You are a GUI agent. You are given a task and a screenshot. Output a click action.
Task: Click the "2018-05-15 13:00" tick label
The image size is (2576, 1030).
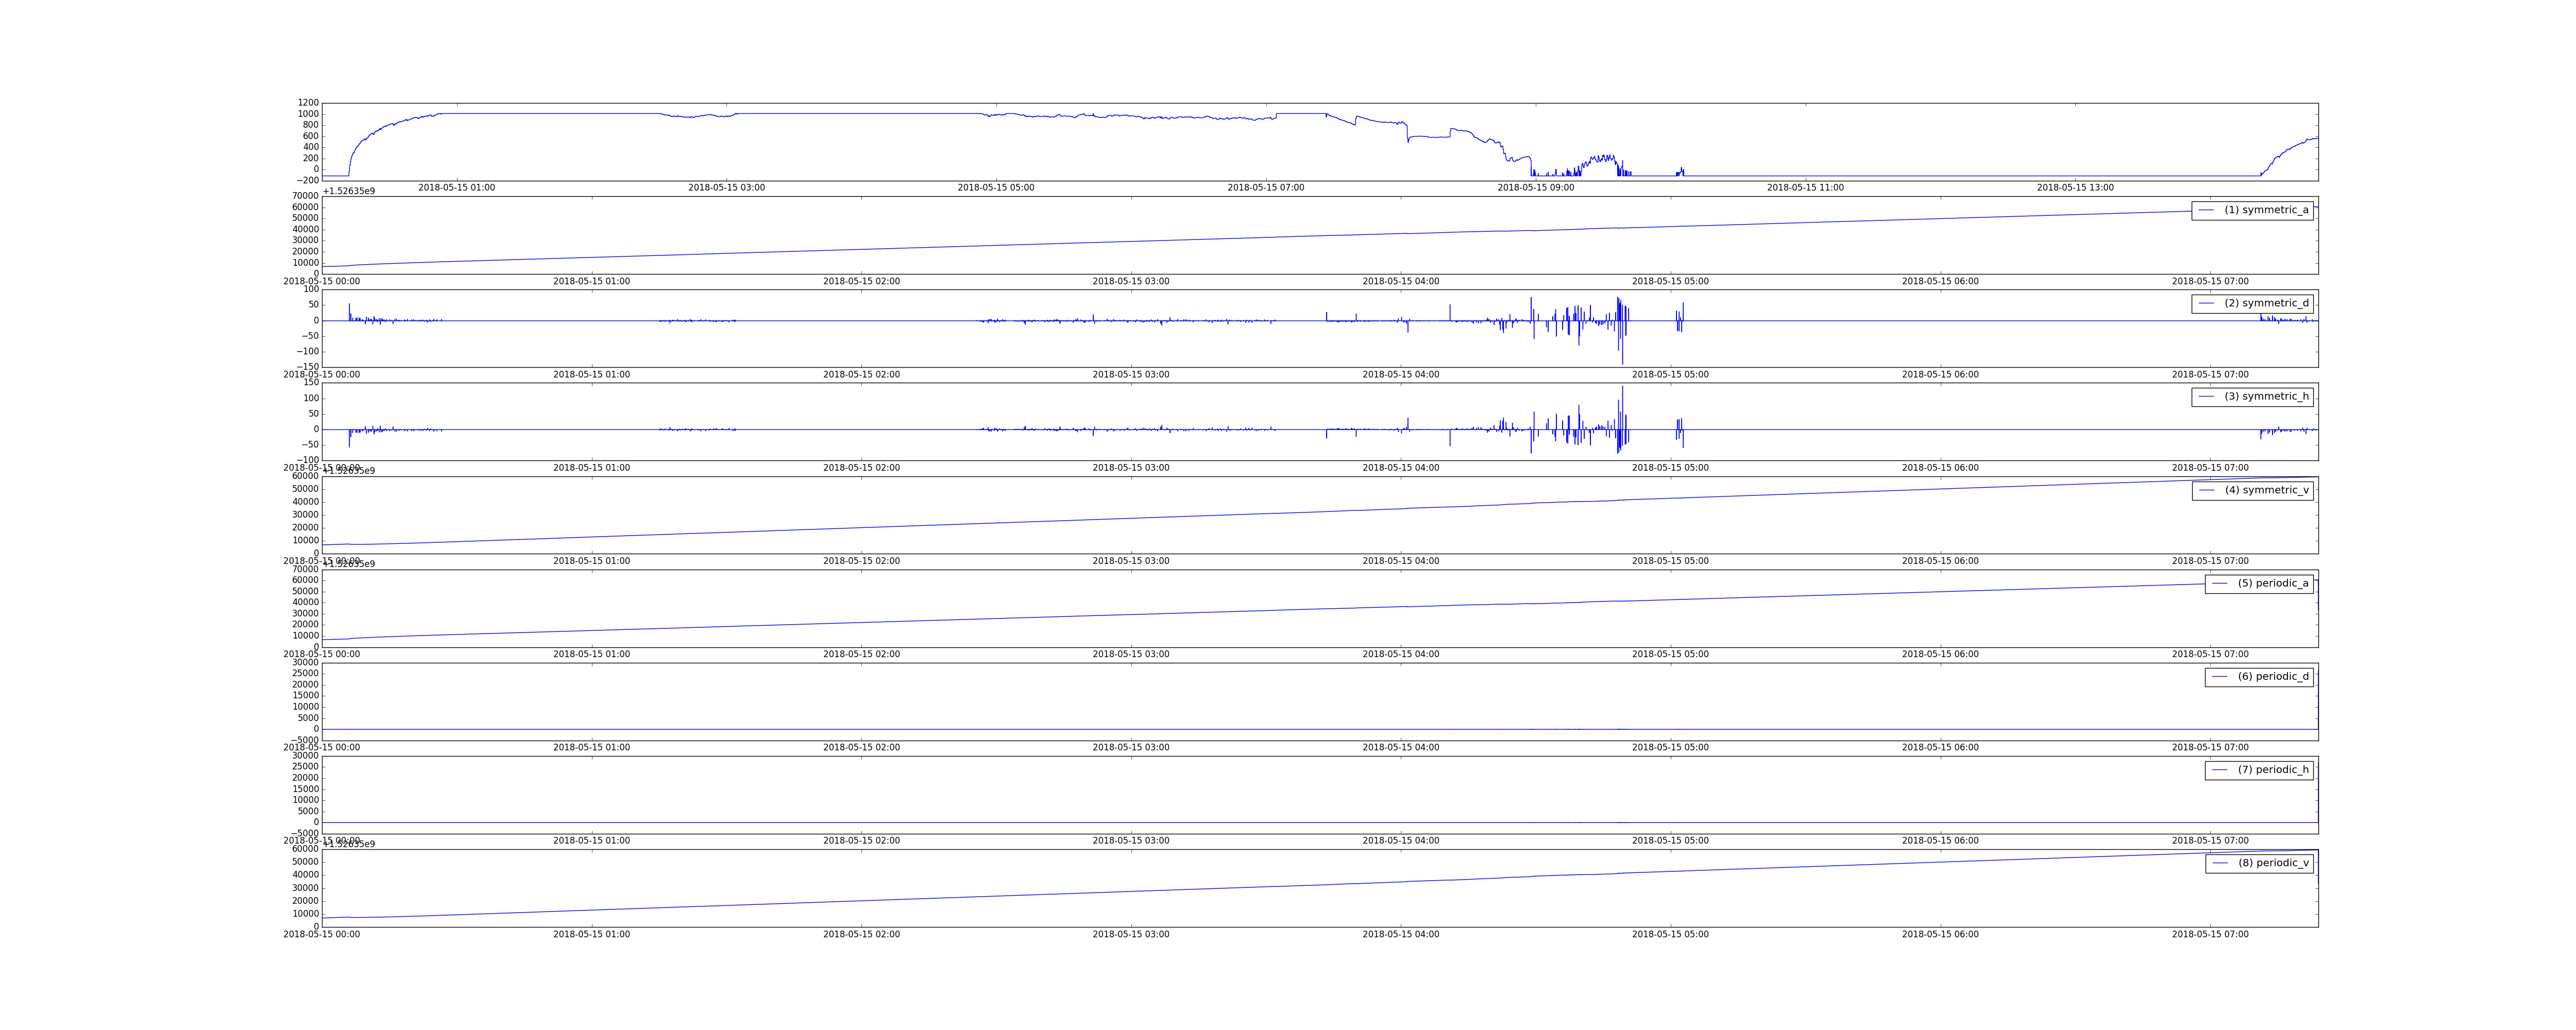[x=2075, y=188]
